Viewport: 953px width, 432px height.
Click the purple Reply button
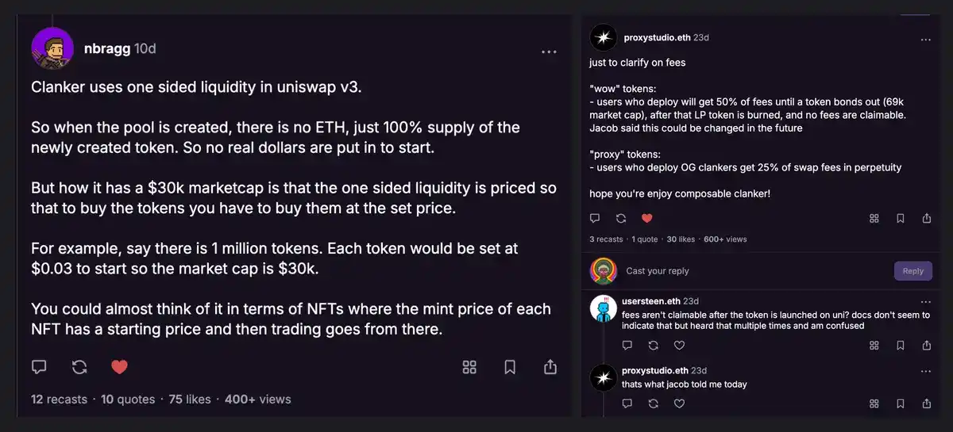point(912,271)
